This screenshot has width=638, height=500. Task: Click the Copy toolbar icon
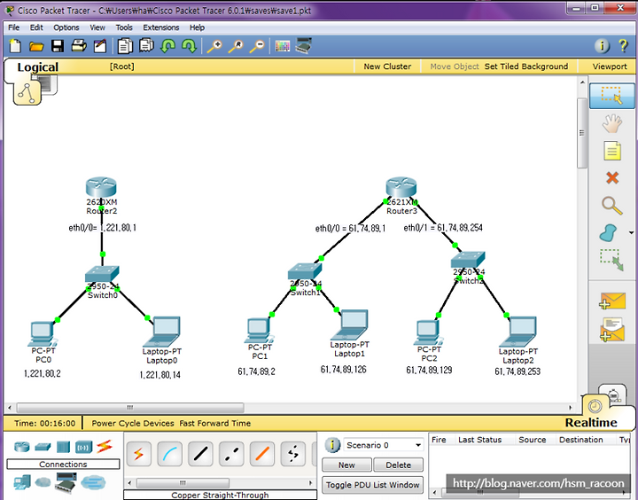pyautogui.click(x=125, y=46)
